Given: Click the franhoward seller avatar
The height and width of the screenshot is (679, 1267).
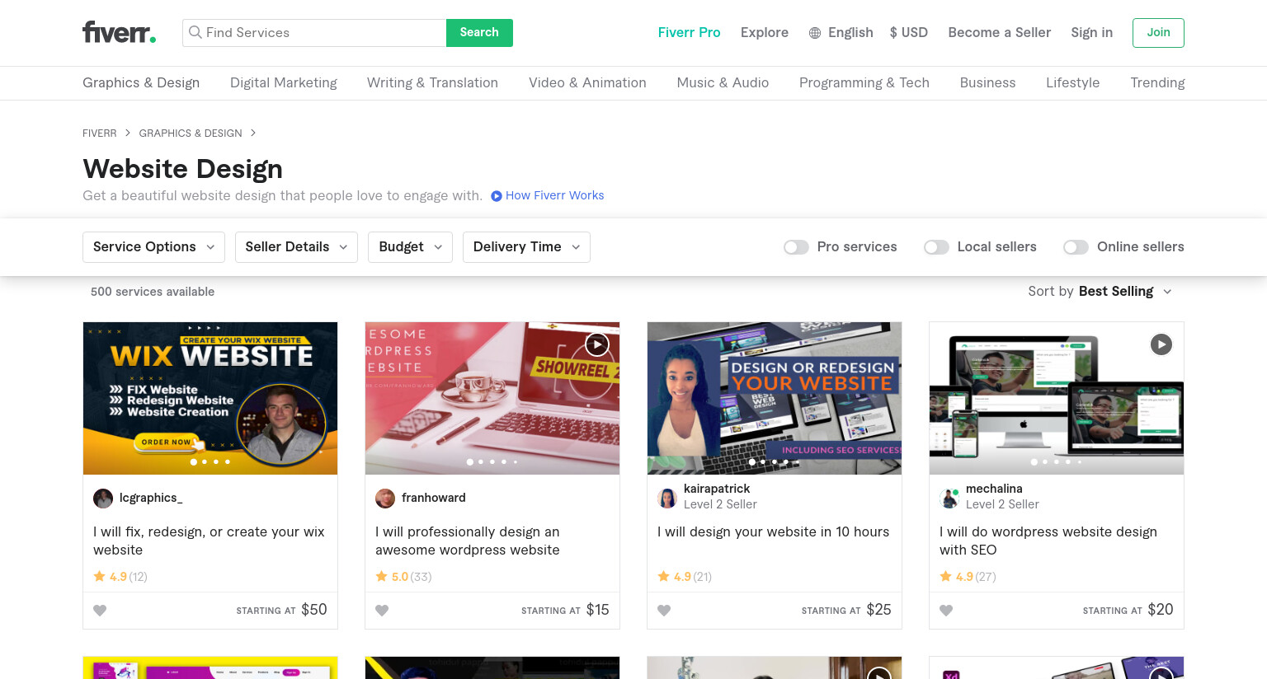Looking at the screenshot, I should [x=385, y=498].
